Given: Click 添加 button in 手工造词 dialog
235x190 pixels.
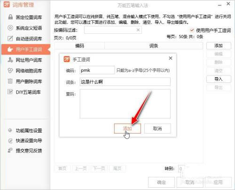Looking at the screenshot, I should [x=127, y=128].
